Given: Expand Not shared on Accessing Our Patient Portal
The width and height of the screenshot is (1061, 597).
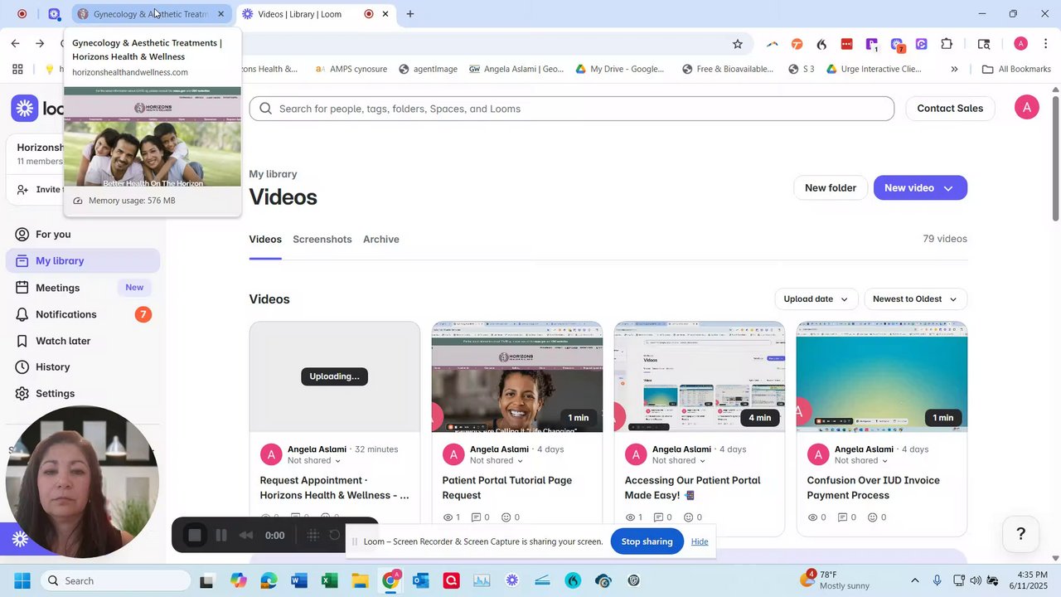Looking at the screenshot, I should pos(679,461).
